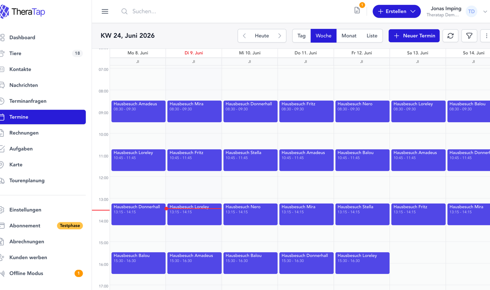Go to previous week arrow
This screenshot has height=290, width=490.
[x=244, y=36]
